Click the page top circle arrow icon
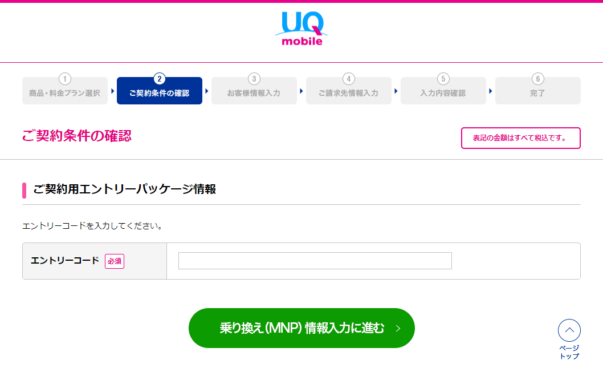Screen dimensions: 603x376 [x=569, y=330]
